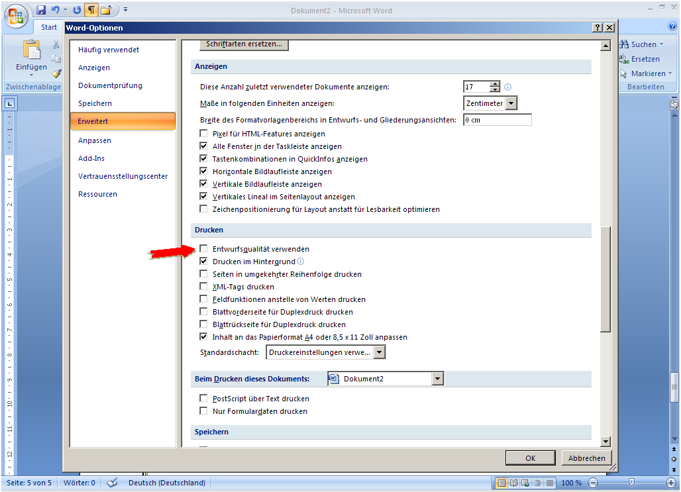Check Feldfunktionen anstelle von Werten drucken
The height and width of the screenshot is (492, 681).
203,299
